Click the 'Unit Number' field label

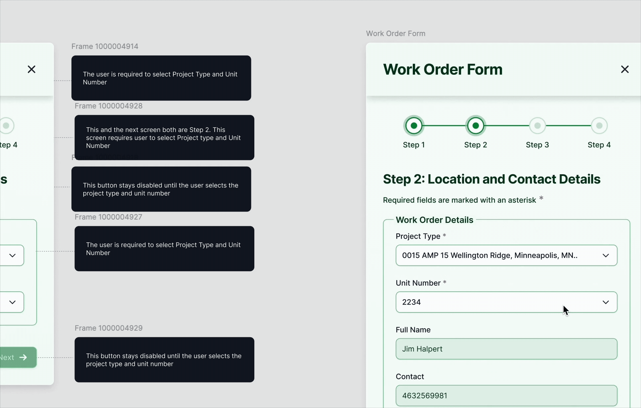point(418,283)
